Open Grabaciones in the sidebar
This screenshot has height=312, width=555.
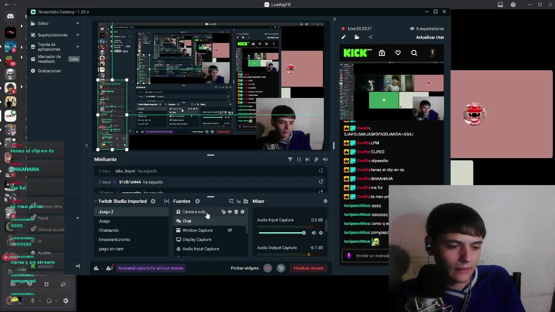[x=49, y=71]
